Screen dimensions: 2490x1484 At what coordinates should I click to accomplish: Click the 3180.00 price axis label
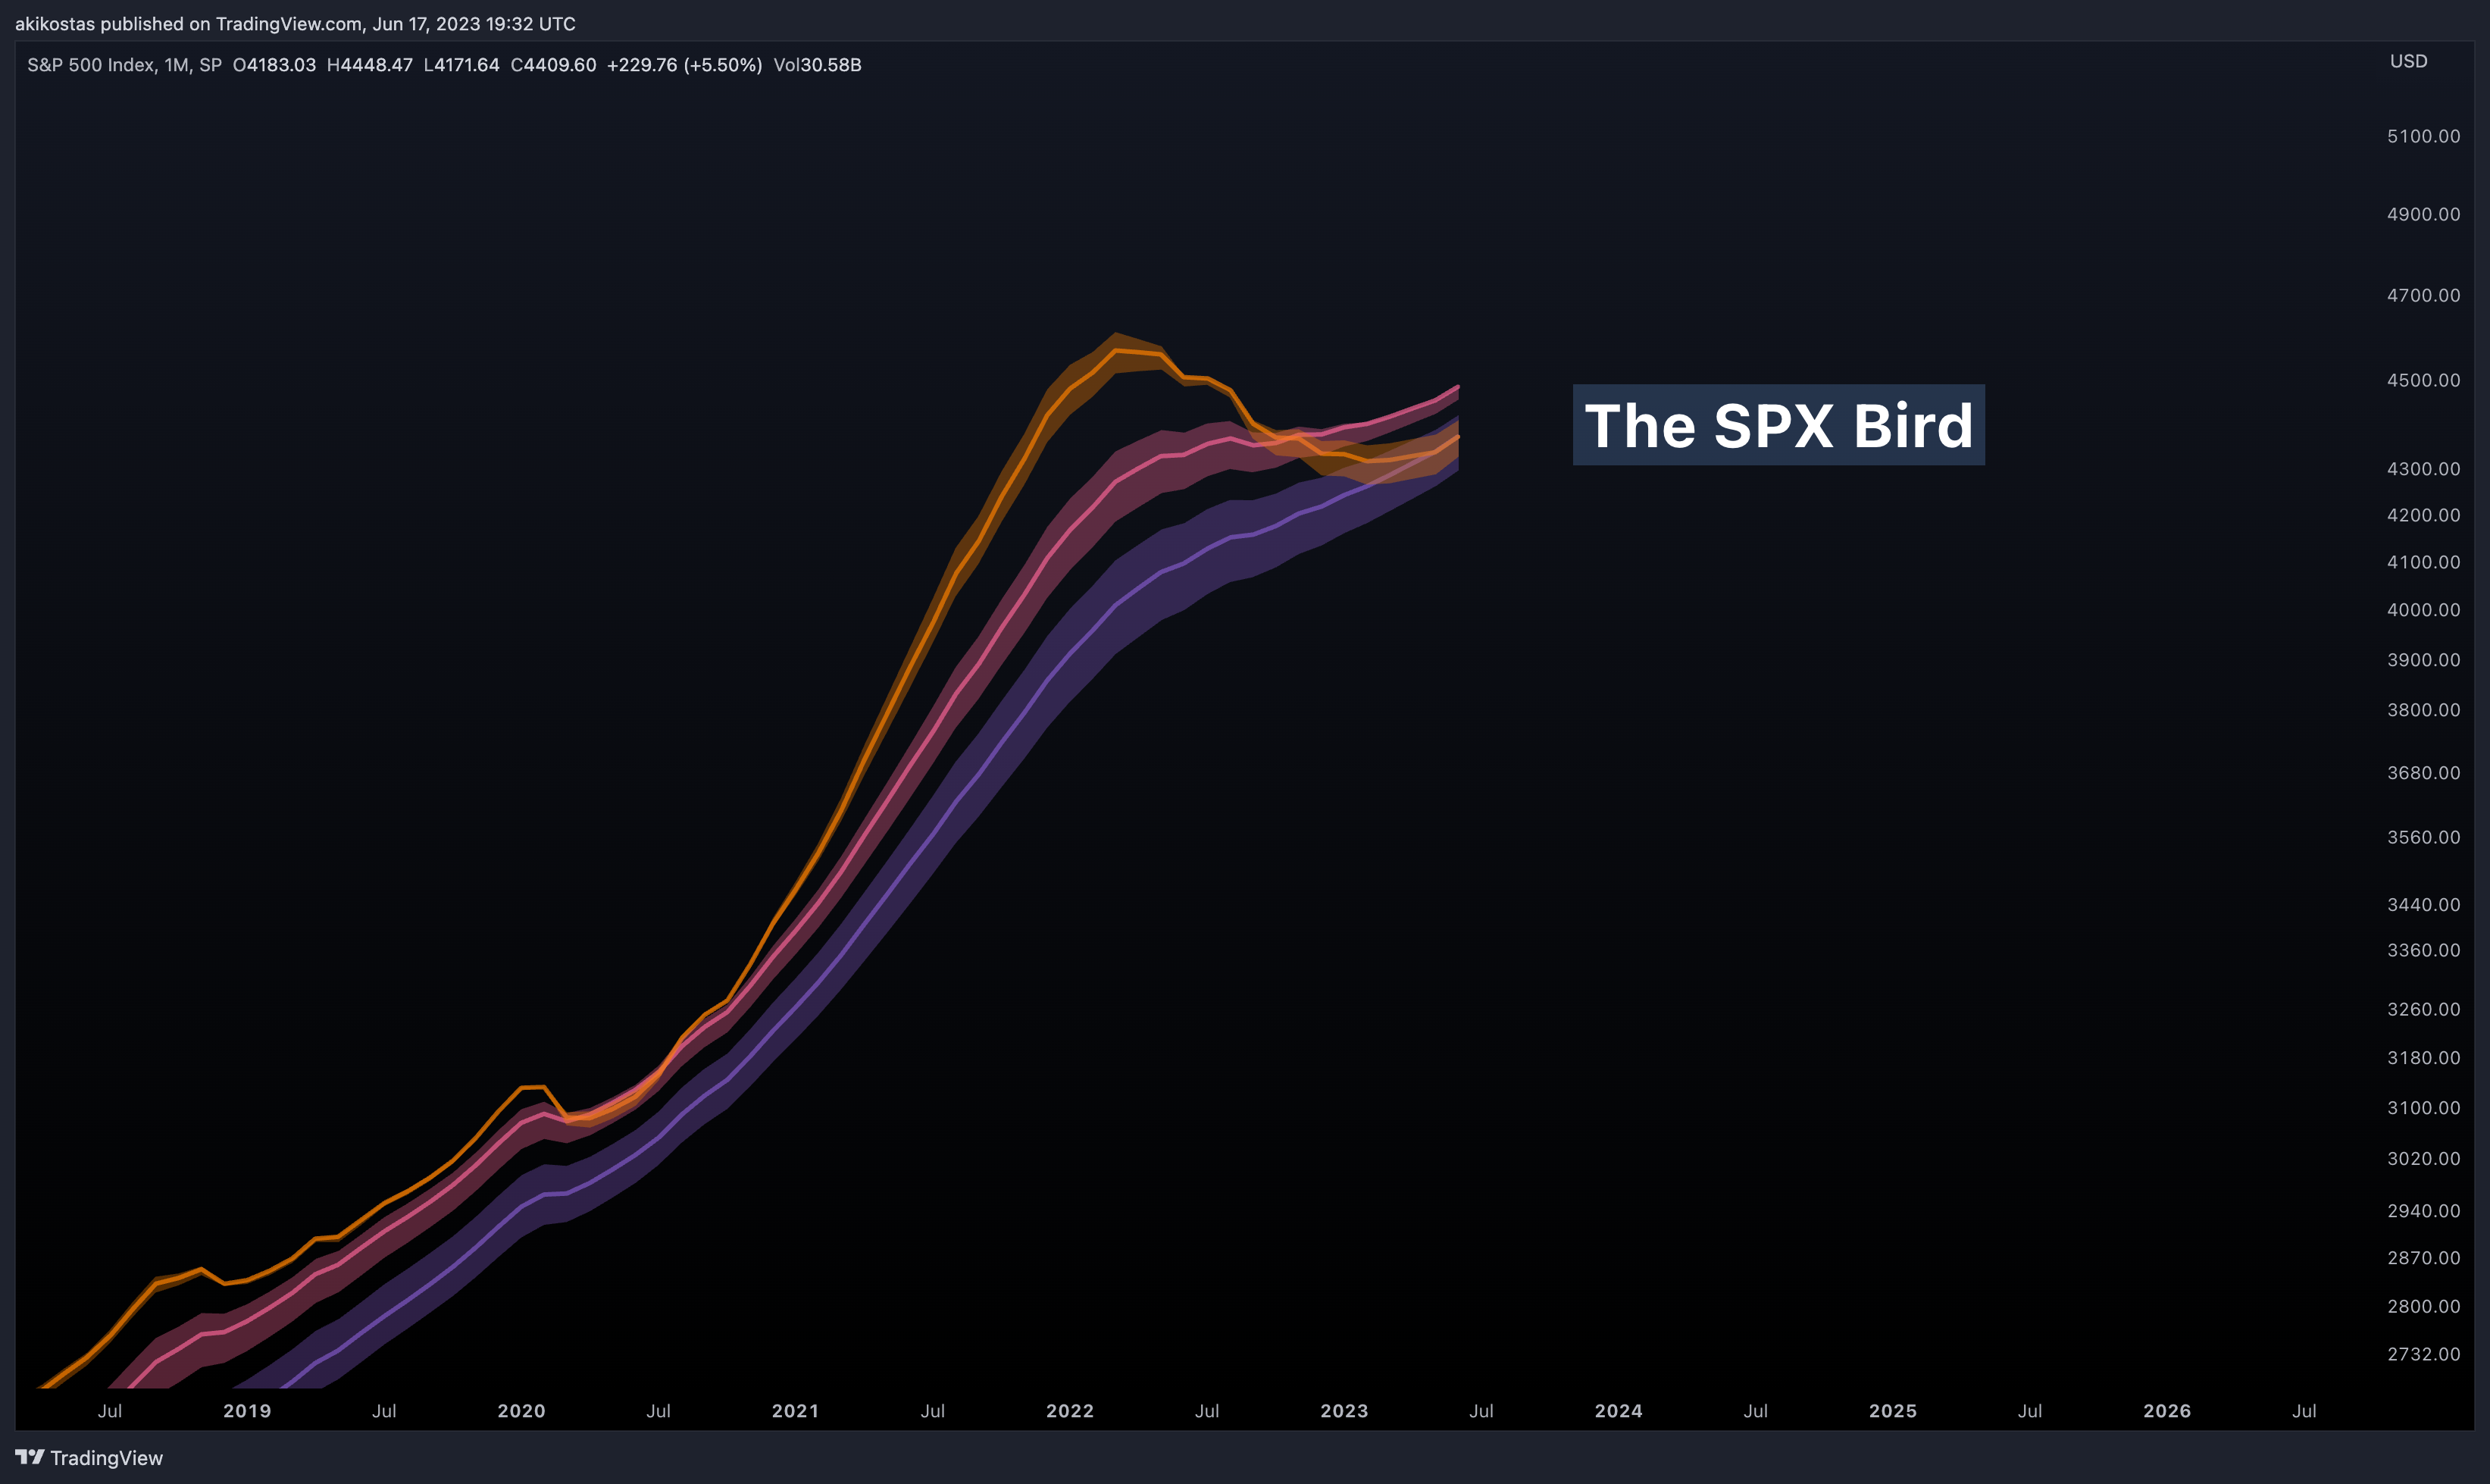[x=2423, y=1058]
